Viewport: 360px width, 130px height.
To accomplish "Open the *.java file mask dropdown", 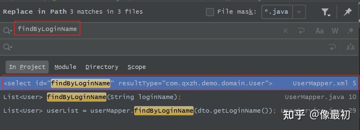I will click(299, 12).
